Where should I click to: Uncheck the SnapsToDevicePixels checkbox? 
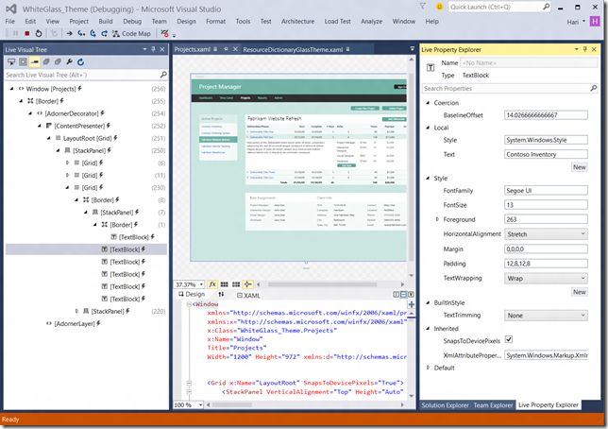point(509,340)
